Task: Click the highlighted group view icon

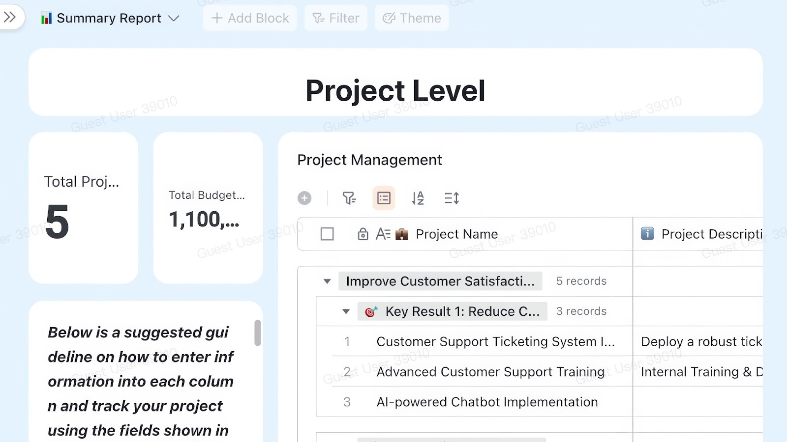Action: coord(383,198)
